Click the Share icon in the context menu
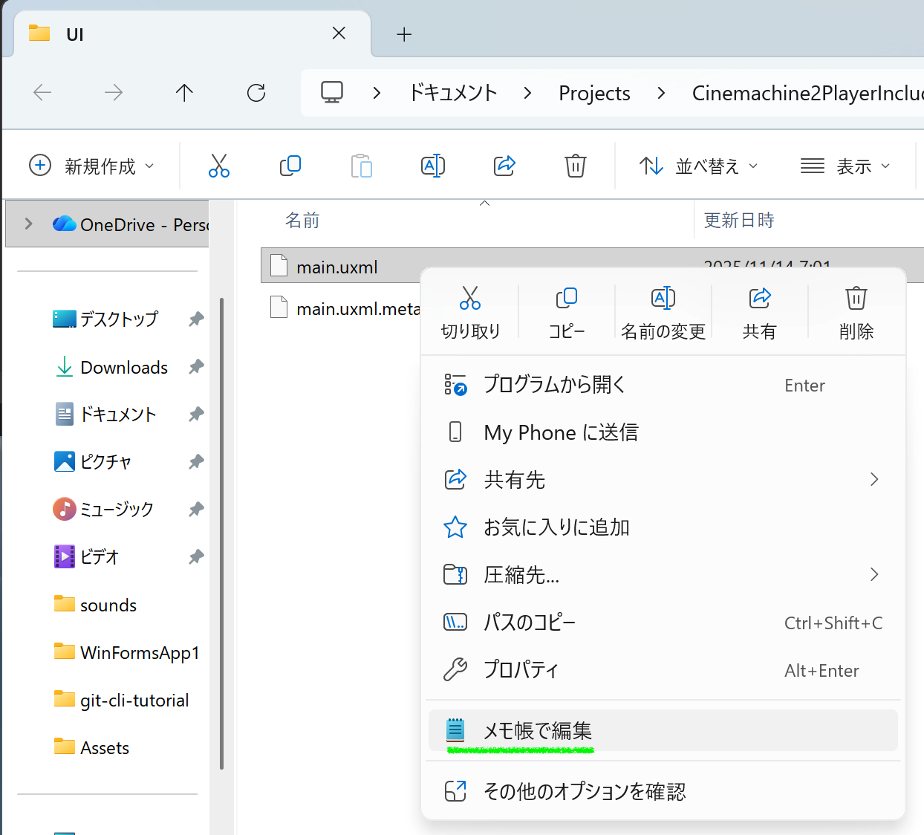924x835 pixels. coord(759,299)
